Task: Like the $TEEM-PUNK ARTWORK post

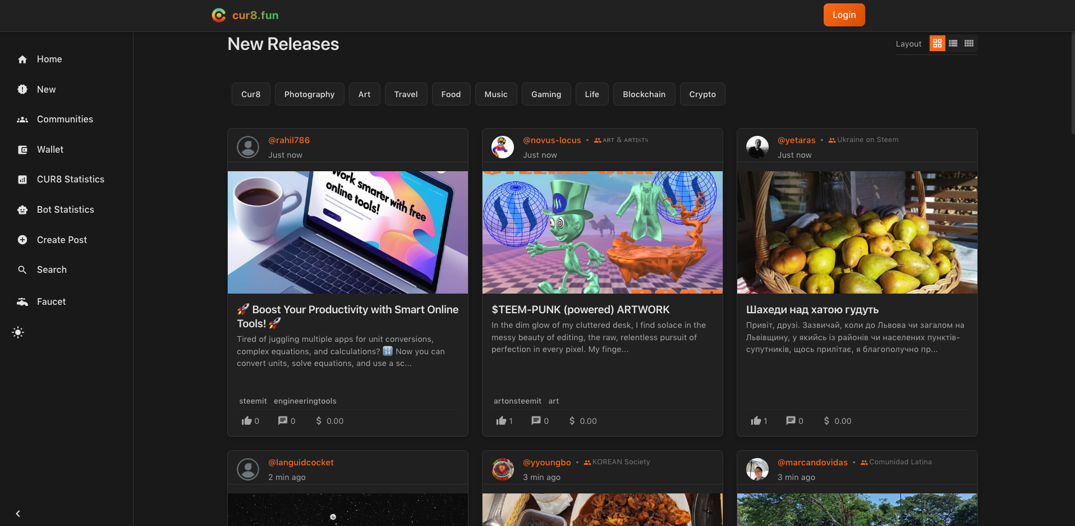Action: (x=501, y=420)
